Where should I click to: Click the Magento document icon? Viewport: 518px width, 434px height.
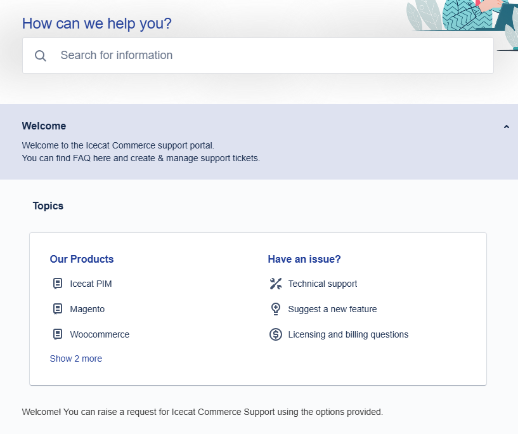point(58,309)
